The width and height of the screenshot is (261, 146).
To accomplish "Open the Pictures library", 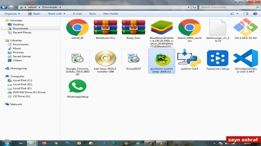I will (x=18, y=52).
